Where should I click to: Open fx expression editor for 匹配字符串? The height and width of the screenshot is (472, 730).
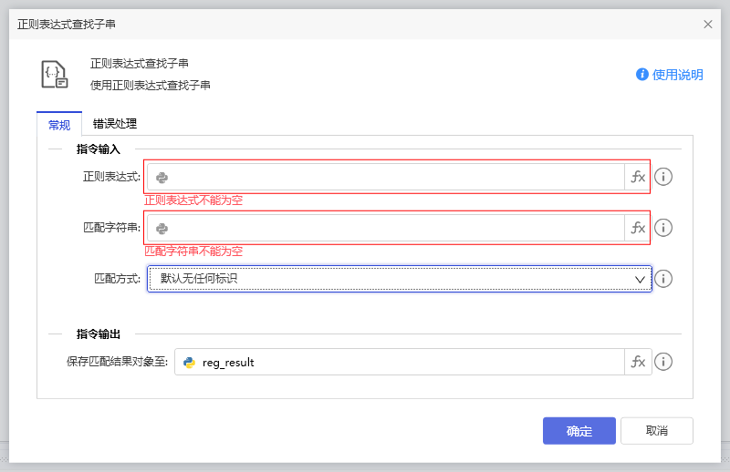(638, 229)
